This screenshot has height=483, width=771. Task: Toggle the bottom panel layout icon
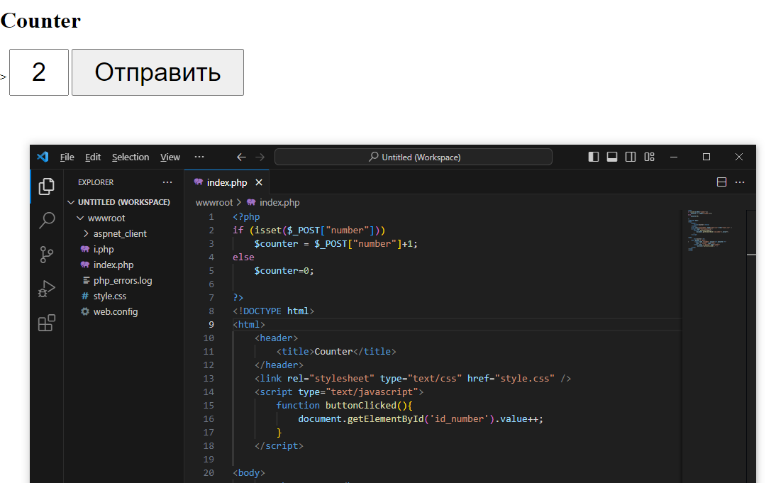pyautogui.click(x=612, y=157)
